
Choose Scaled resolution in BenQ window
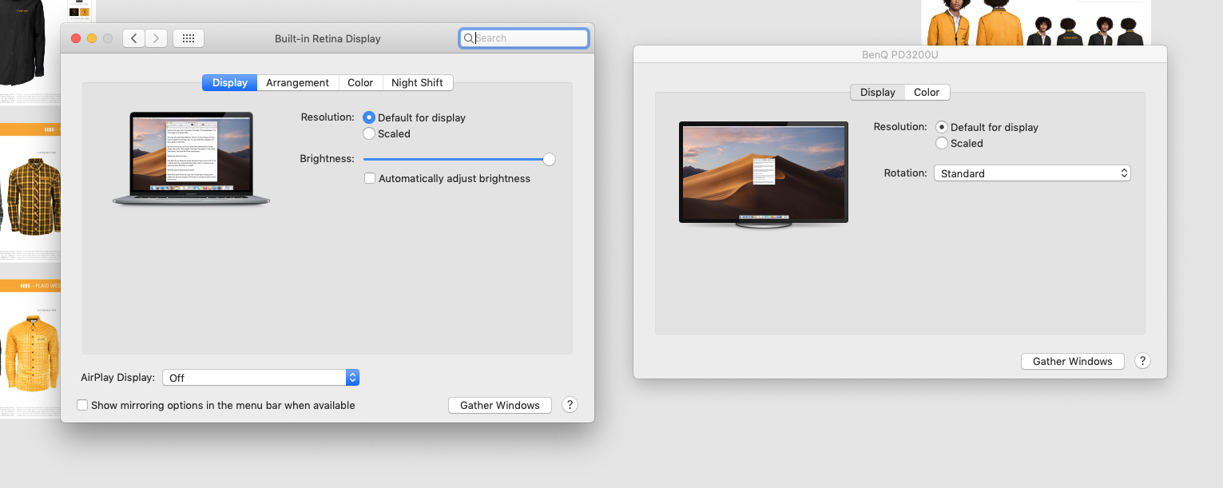click(x=942, y=143)
